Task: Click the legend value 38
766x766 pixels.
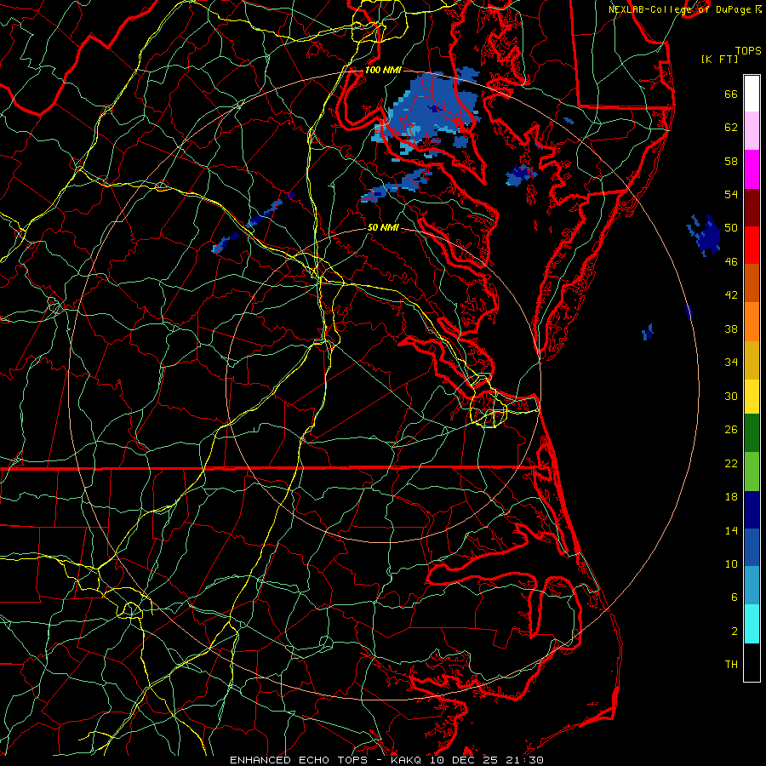Action: point(731,329)
